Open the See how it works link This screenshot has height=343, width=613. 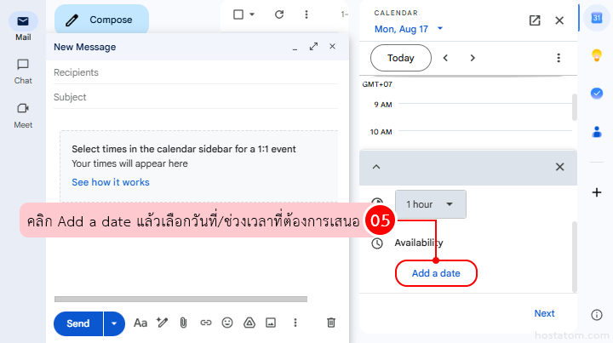point(111,182)
